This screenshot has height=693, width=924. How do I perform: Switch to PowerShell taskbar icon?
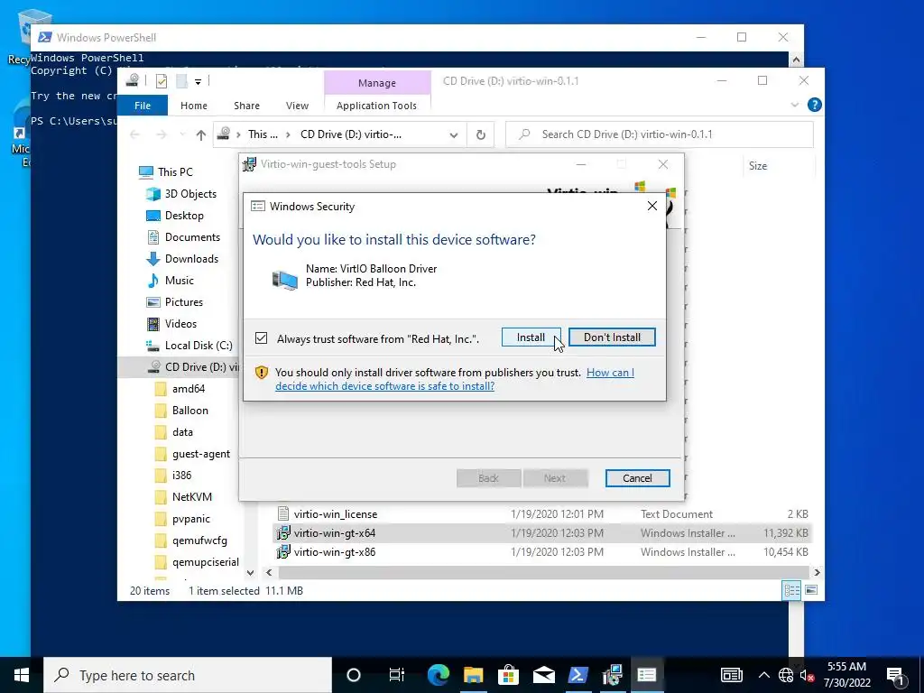click(x=577, y=675)
